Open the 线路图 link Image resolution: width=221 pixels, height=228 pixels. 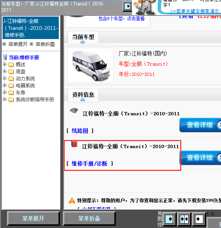tap(80, 131)
